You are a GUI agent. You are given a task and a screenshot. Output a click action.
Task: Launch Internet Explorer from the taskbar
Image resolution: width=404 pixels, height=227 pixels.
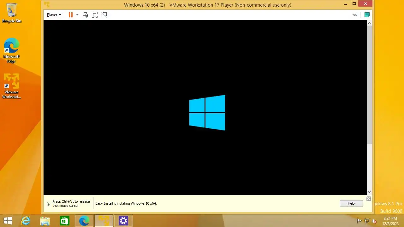26,221
